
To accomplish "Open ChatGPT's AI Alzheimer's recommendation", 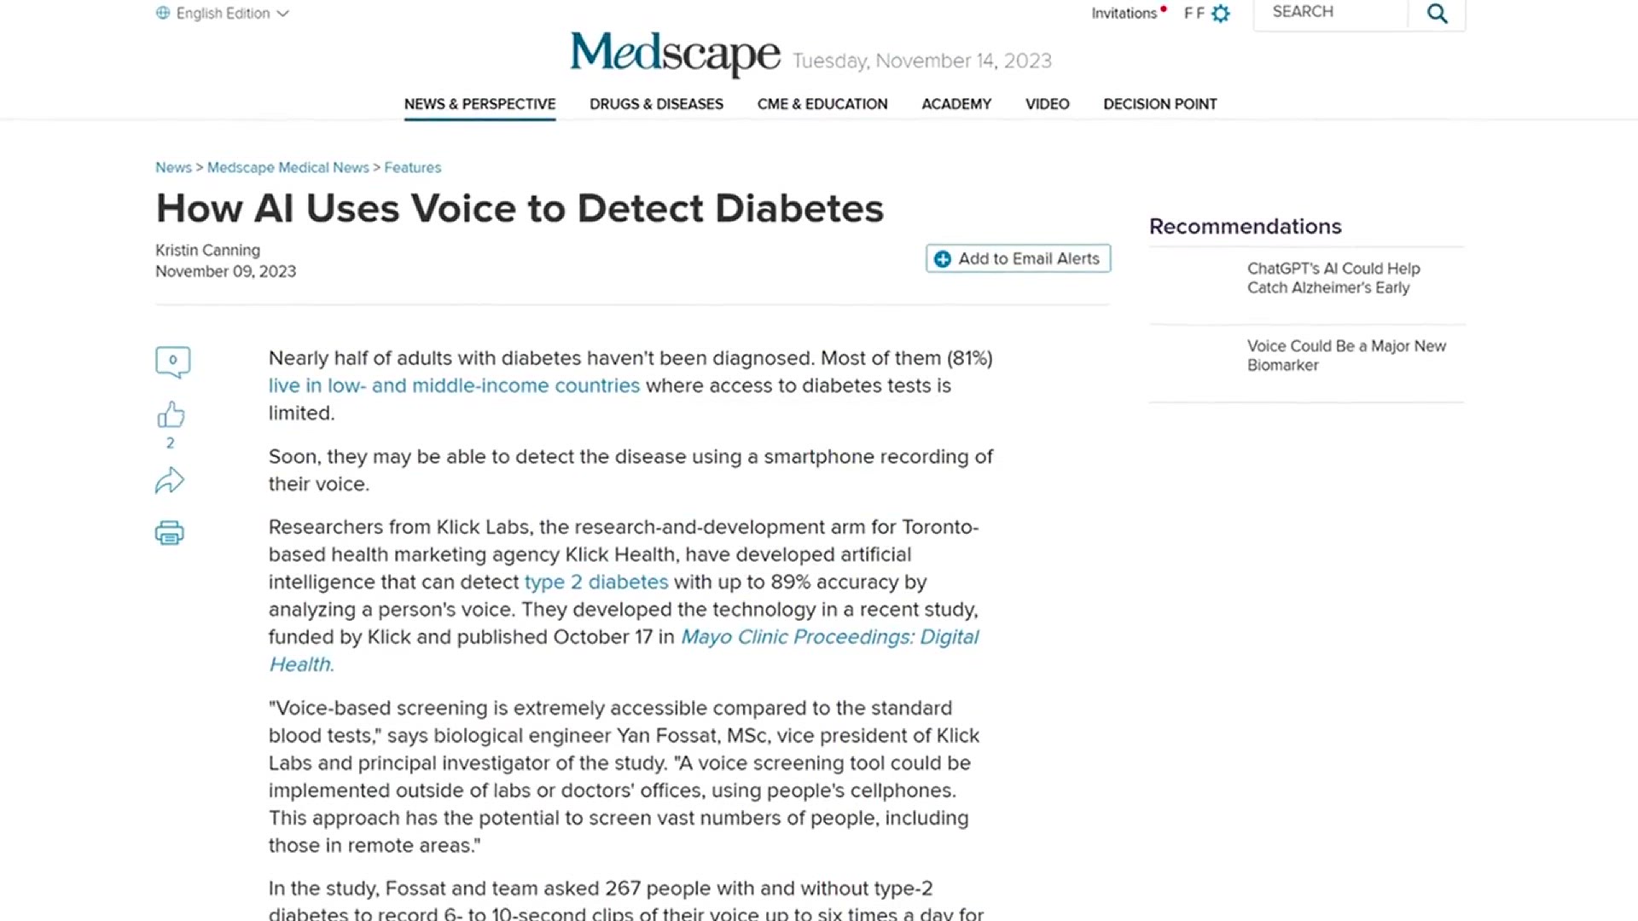I will coord(1333,278).
